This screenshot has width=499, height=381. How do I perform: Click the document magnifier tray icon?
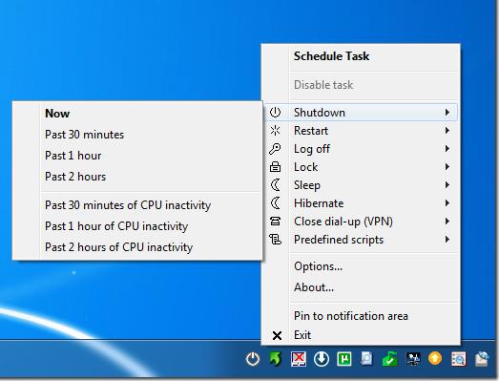[366, 359]
